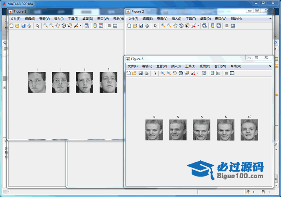Enable Edit Plot arrow in Figure 1
281x197 pixels.
click(38, 26)
